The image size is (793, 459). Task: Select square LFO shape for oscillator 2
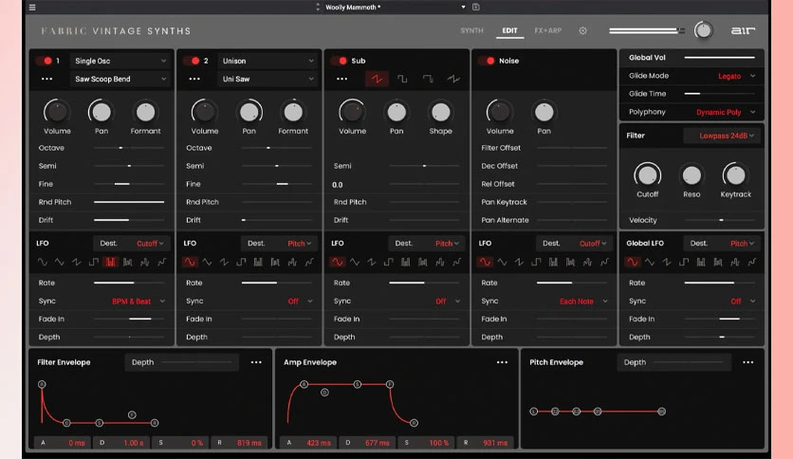pyautogui.click(x=241, y=262)
